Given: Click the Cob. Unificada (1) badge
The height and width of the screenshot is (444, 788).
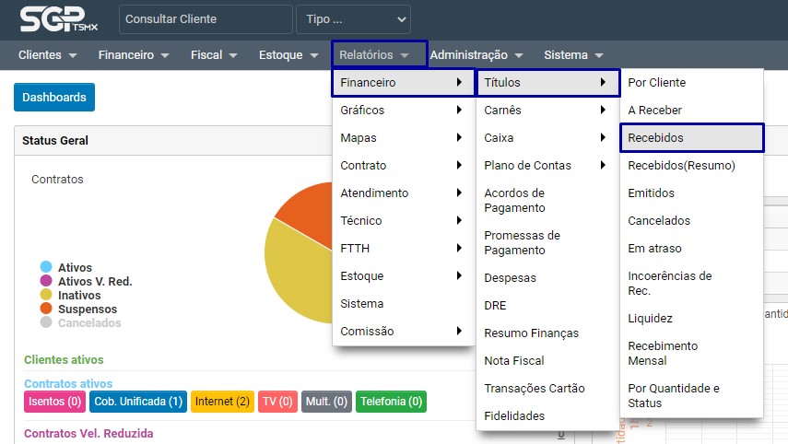Looking at the screenshot, I should click(138, 402).
